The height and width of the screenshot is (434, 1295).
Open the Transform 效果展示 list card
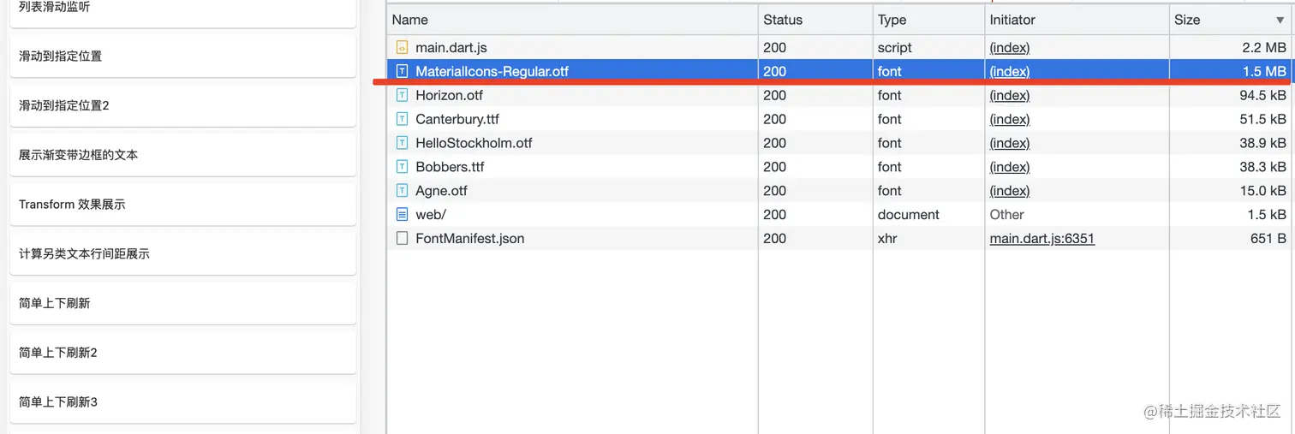coord(182,205)
